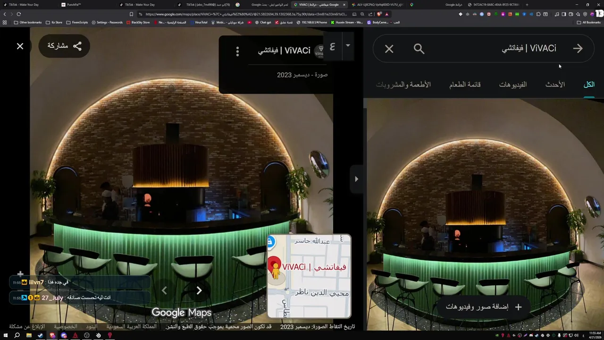Image resolution: width=604 pixels, height=340 pixels.
Task: Open File Explorer from the taskbar
Action: [29, 335]
